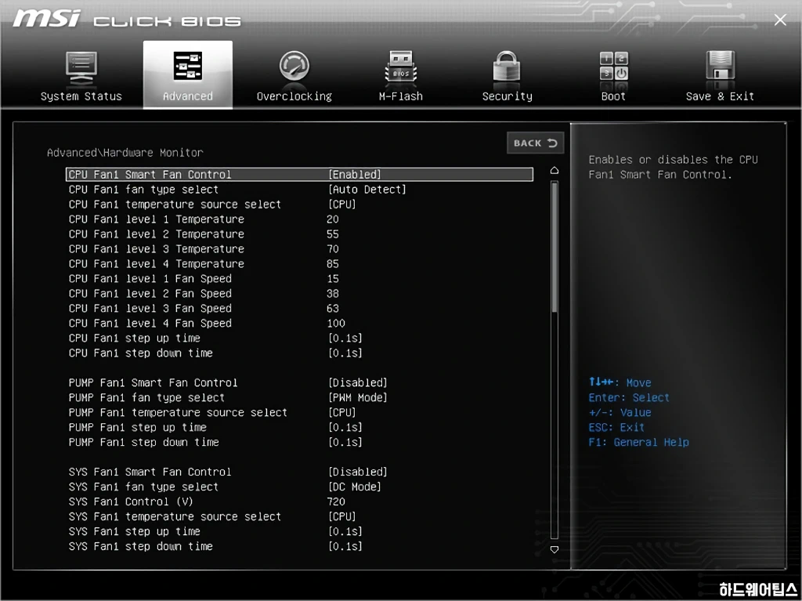Switch to the Overclocking tab label
Screen dimensions: 802x601
click(294, 96)
